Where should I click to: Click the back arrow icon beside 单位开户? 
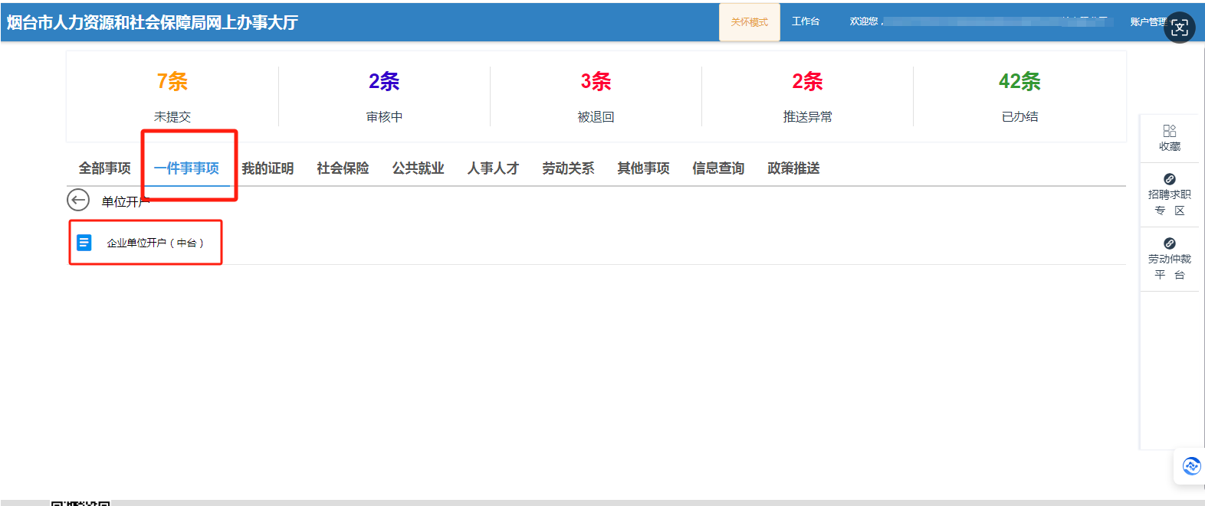[x=78, y=201]
